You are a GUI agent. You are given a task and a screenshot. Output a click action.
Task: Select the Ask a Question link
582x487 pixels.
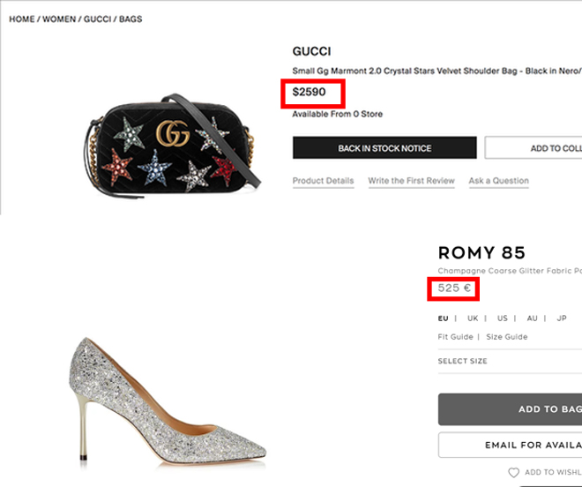click(x=498, y=181)
